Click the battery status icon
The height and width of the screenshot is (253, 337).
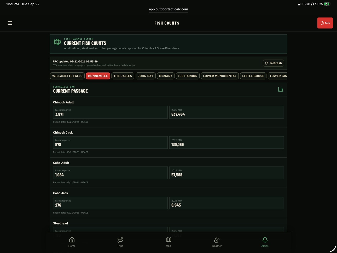[x=327, y=4]
